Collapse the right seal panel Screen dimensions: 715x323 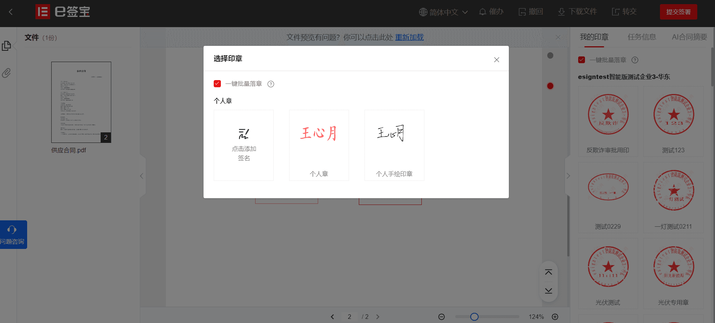click(568, 176)
